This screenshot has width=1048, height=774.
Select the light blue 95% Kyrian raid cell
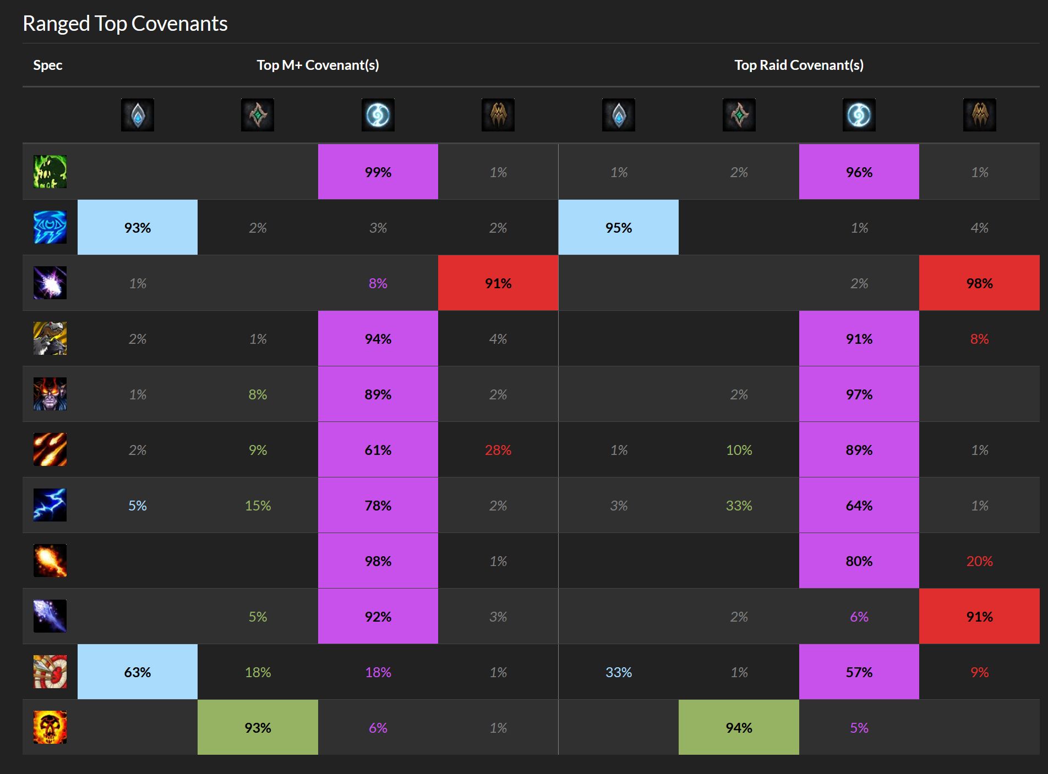(619, 227)
